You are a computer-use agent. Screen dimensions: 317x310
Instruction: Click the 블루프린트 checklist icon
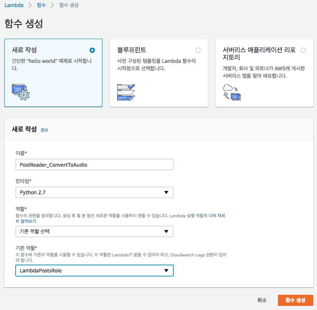pyautogui.click(x=126, y=92)
